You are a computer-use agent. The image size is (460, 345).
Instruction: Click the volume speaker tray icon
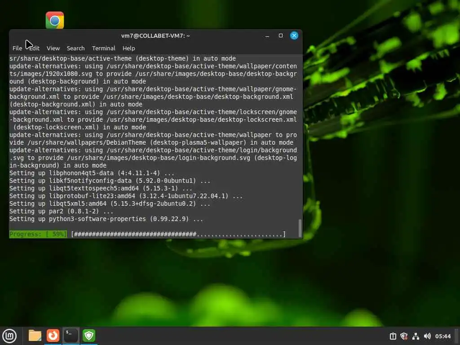[x=427, y=336]
